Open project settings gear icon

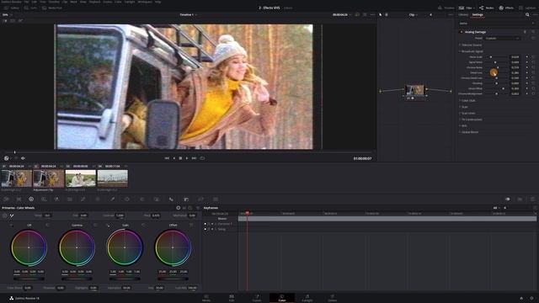[531, 298]
